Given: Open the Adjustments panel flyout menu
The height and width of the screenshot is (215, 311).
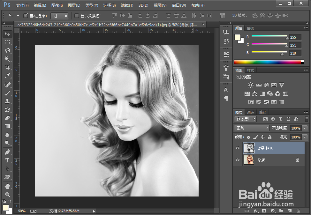Looking at the screenshot, I should click(x=306, y=70).
